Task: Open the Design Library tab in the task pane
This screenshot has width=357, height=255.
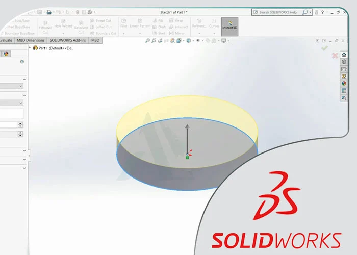Action: (x=344, y=62)
